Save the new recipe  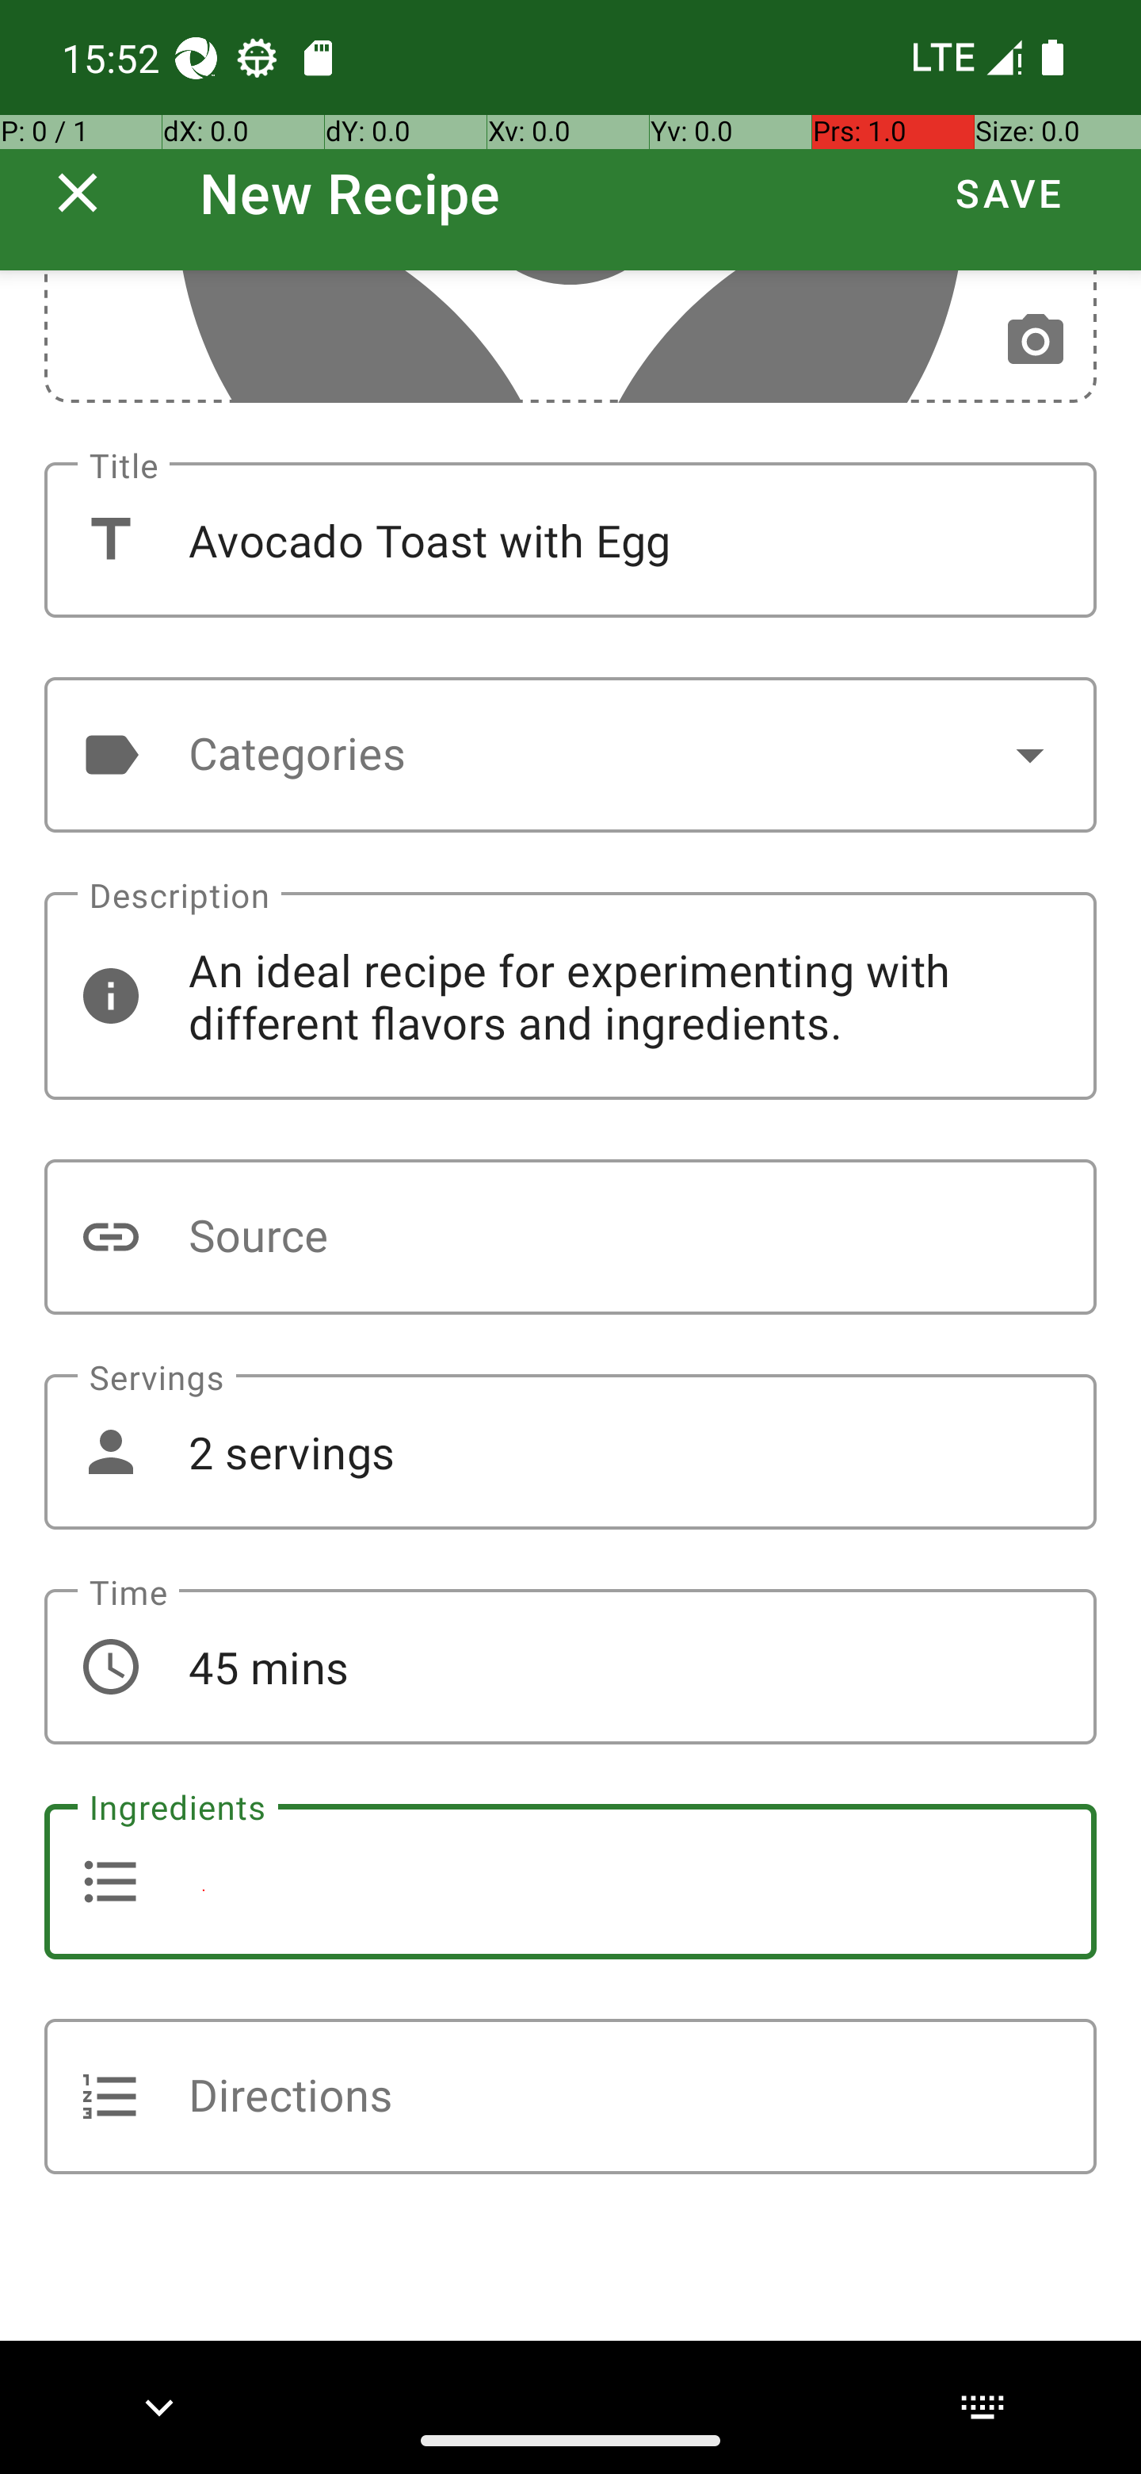pos(1009,193)
